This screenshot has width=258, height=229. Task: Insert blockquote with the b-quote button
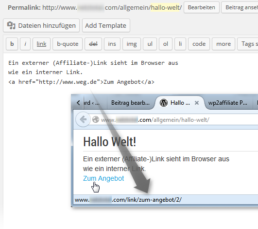[68, 44]
